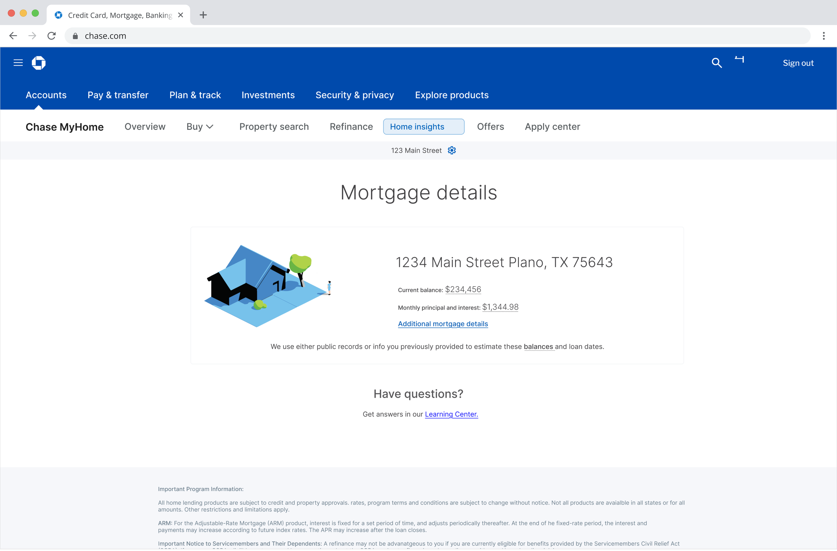837x551 pixels.
Task: Click the site padlock icon
Action: click(75, 36)
